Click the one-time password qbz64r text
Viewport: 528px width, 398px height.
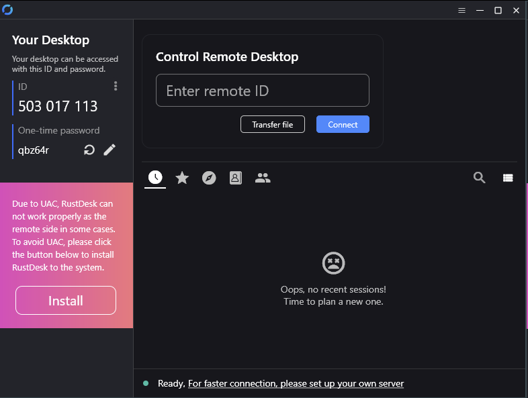34,150
